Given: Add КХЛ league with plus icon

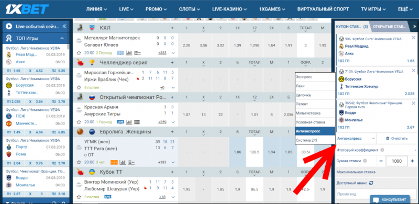Looking at the screenshot, I should [x=172, y=28].
